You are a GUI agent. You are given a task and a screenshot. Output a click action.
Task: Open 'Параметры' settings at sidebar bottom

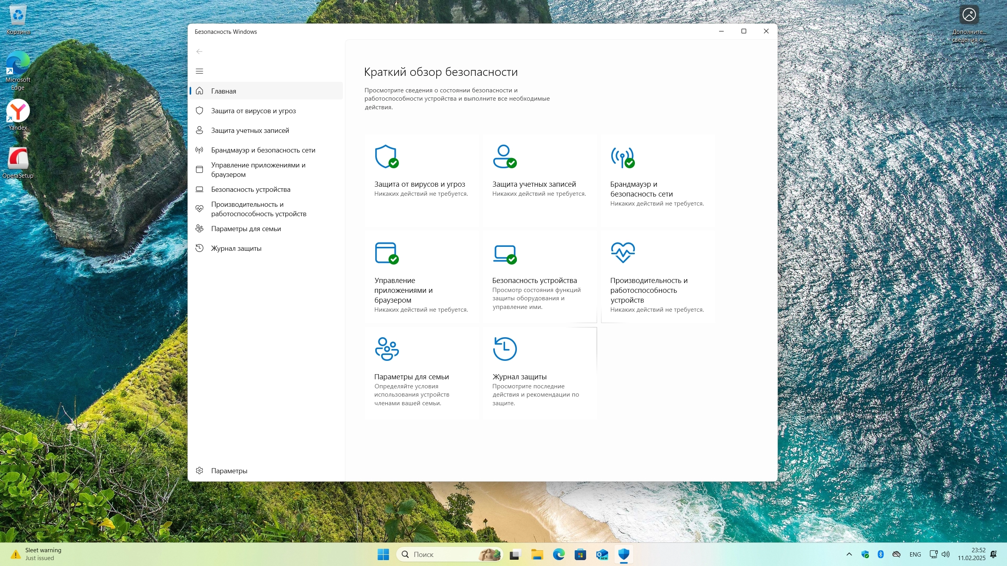pos(229,471)
